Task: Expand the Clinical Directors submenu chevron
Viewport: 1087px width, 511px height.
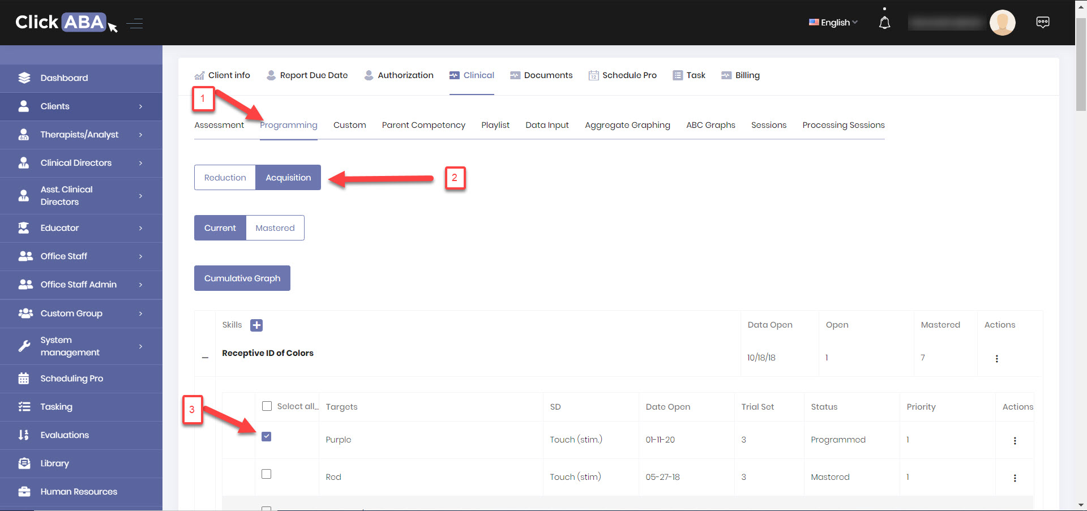Action: coord(140,163)
